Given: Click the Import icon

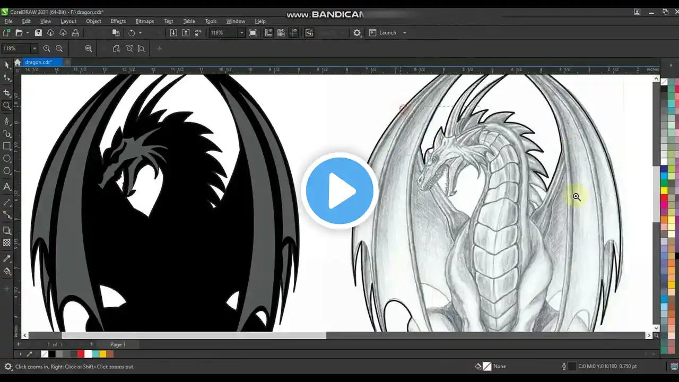Looking at the screenshot, I should pyautogui.click(x=173, y=33).
